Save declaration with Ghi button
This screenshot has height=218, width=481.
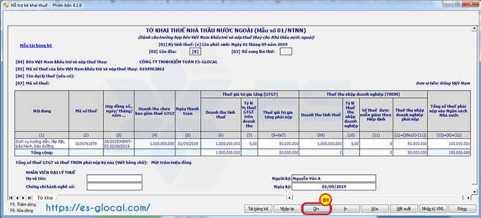[x=316, y=209]
